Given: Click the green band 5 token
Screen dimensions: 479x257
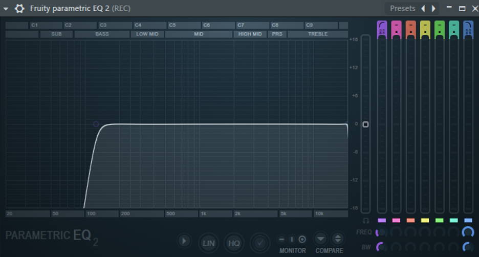Looking at the screenshot, I should [439, 30].
